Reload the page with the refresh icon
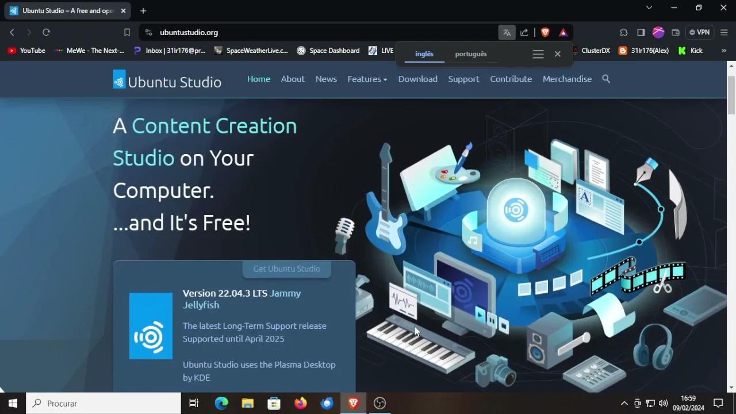This screenshot has width=736, height=414. 47,32
